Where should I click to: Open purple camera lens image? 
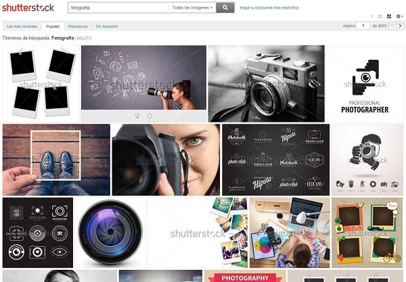coord(110,233)
